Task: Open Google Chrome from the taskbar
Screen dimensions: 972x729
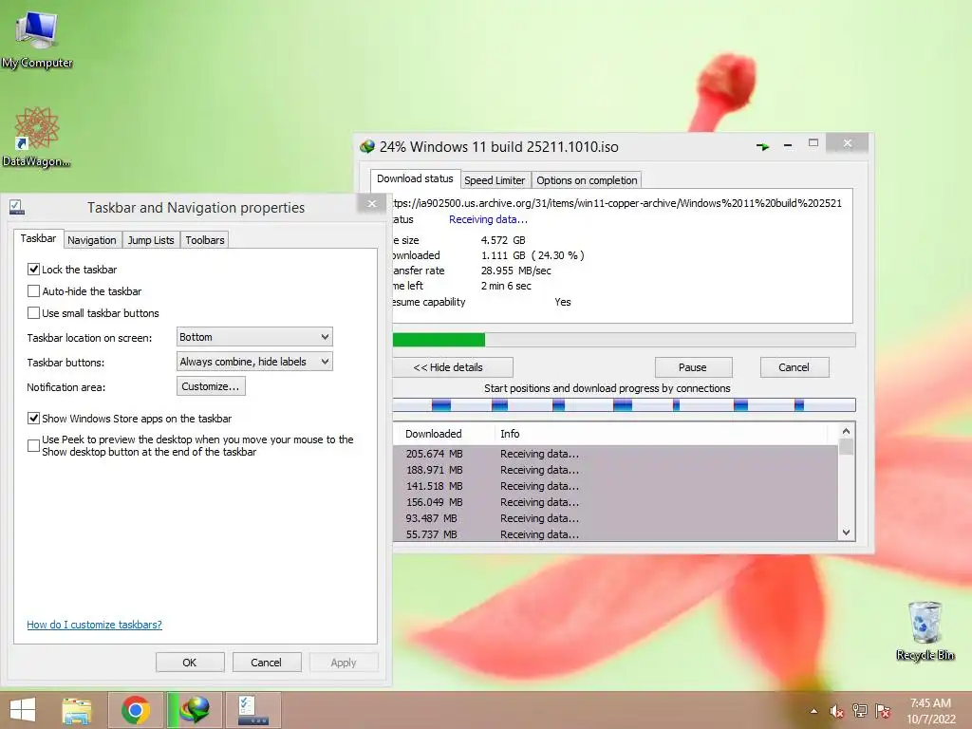Action: pyautogui.click(x=136, y=710)
